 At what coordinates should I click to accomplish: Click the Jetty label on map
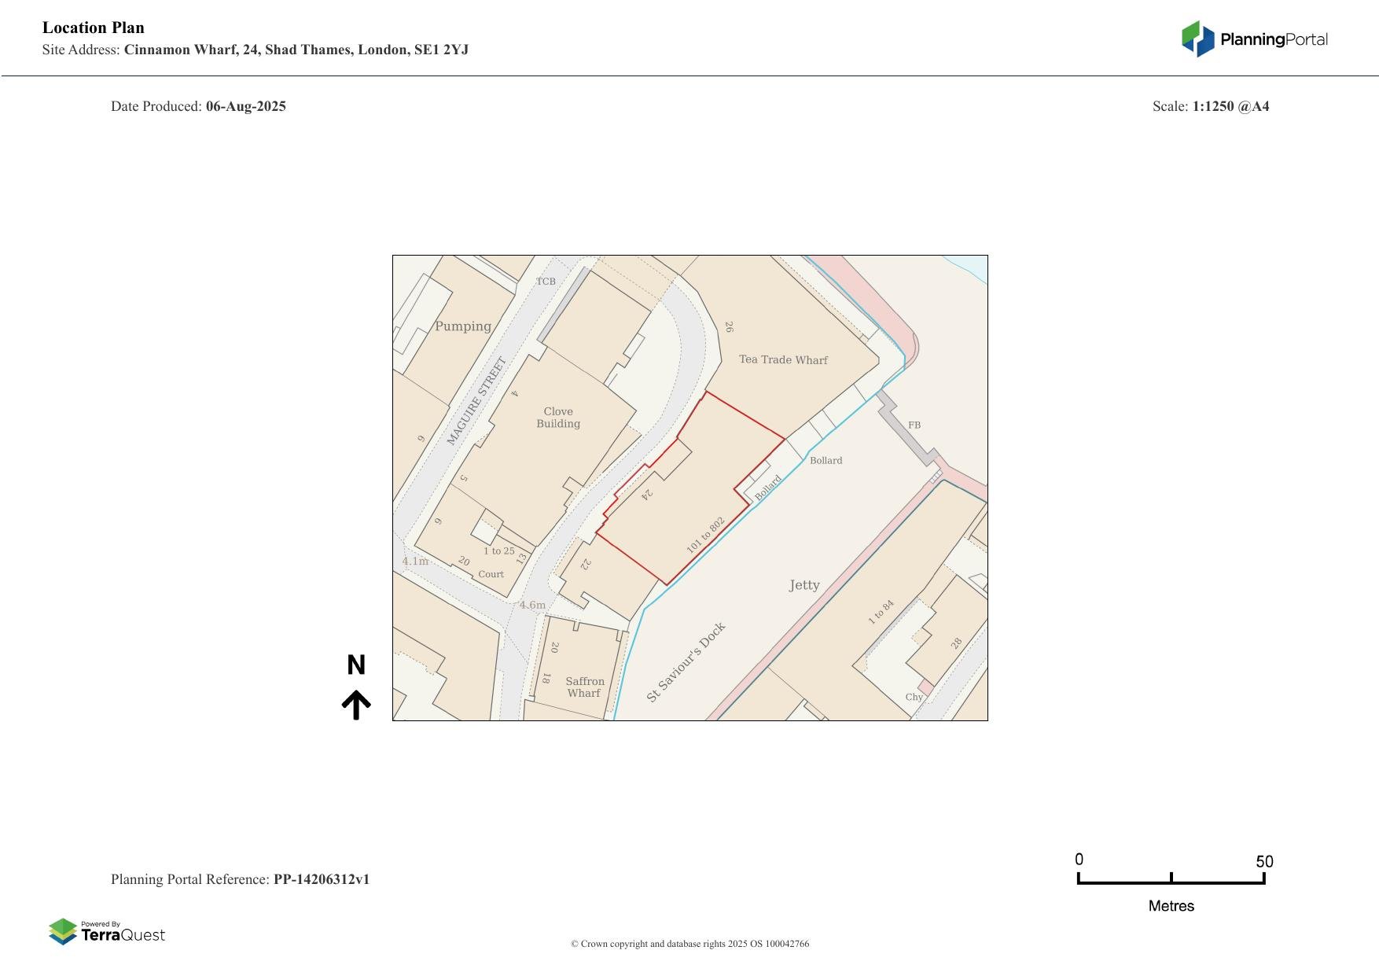803,585
